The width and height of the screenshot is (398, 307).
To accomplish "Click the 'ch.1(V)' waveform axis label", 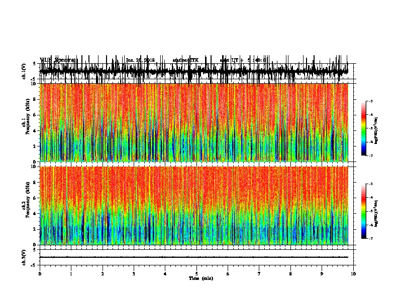I will 24,71.
